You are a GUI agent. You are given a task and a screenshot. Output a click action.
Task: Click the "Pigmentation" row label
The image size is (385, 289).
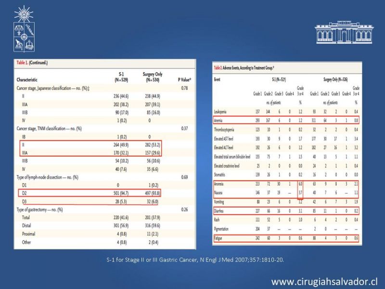(x=221, y=229)
